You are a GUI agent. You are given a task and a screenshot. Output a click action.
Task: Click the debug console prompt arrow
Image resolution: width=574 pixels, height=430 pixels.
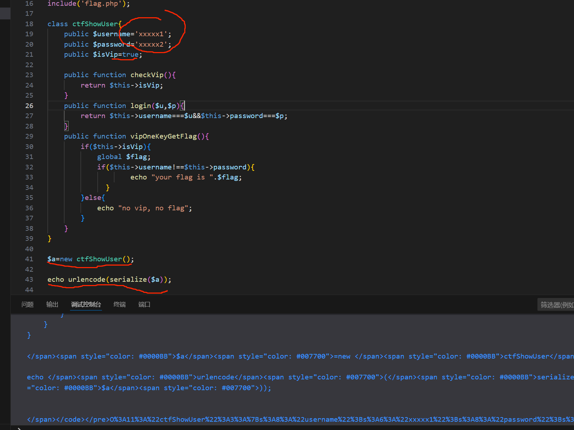click(19, 429)
